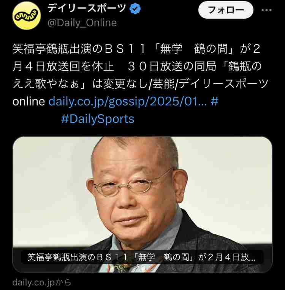Click the tweet's first line 笑福亭鶴瓶出演のBS11
Image resolution: width=285 pixels, height=290 pixels.
(137, 49)
